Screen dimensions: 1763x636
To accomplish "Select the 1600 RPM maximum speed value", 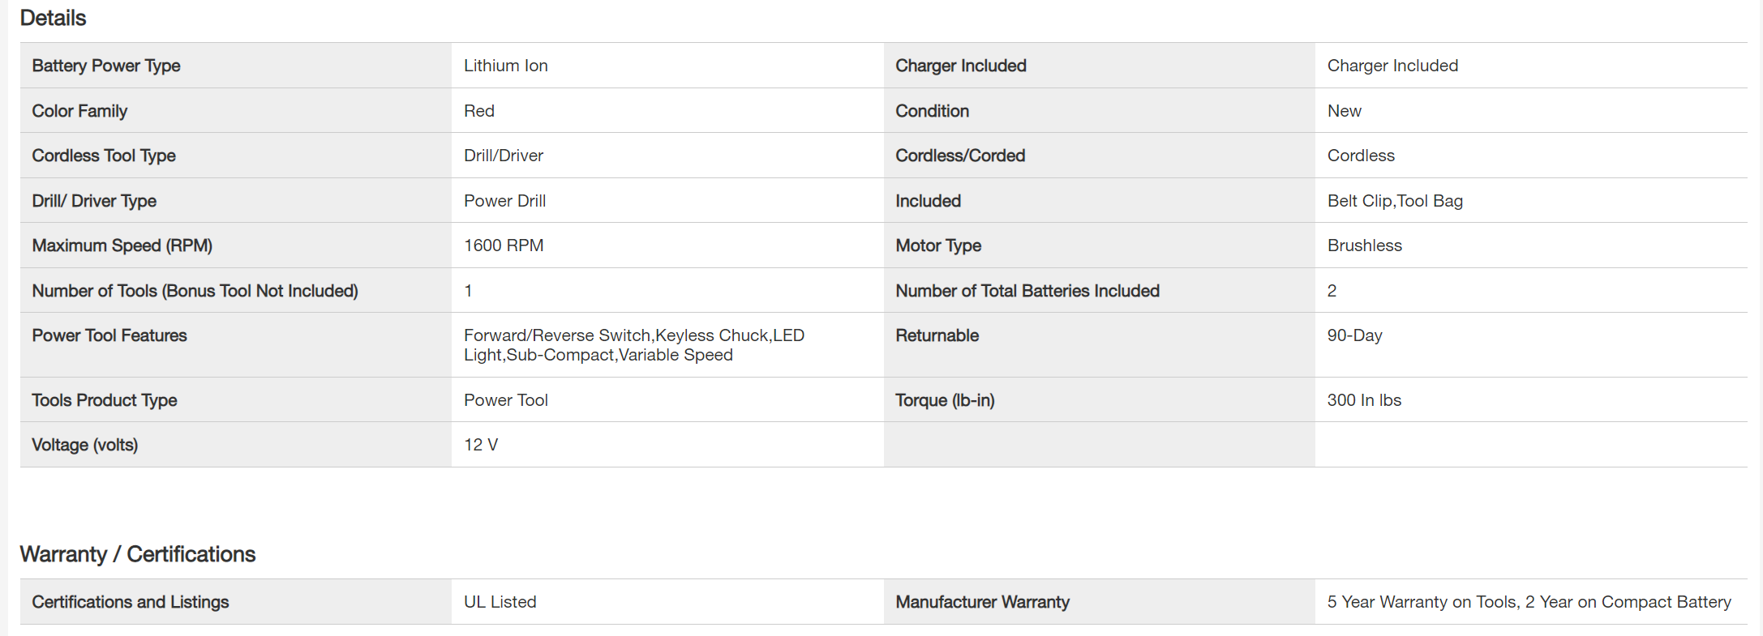I will pos(503,245).
